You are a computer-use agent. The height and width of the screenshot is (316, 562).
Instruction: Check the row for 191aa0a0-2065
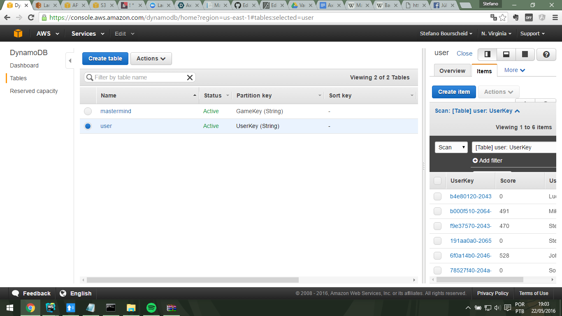click(437, 241)
